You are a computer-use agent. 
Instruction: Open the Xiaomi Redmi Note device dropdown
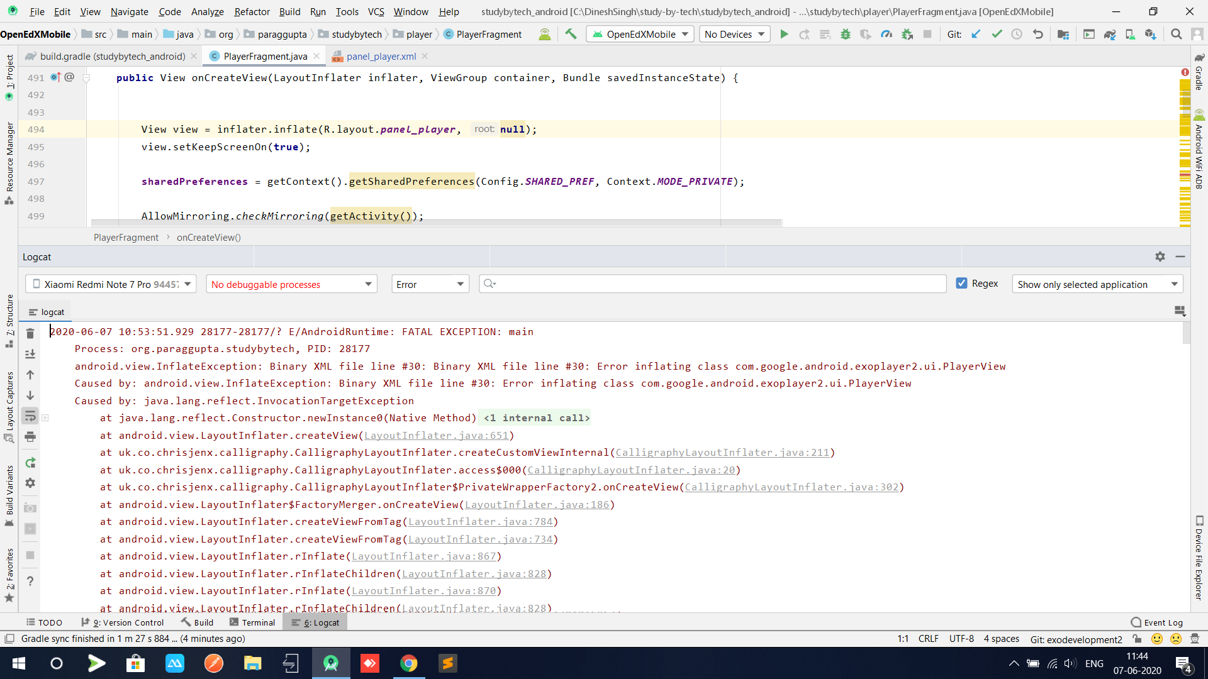point(111,284)
